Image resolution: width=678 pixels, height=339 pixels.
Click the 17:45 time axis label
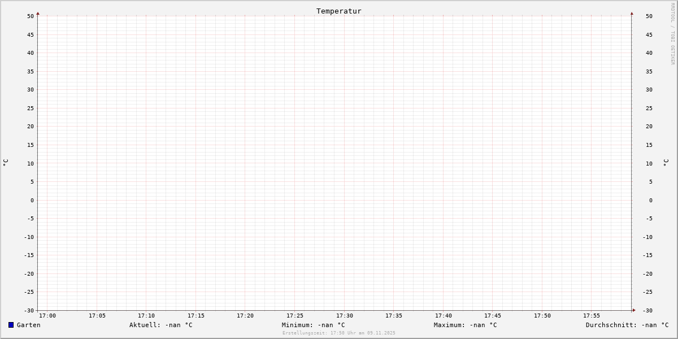(x=493, y=316)
